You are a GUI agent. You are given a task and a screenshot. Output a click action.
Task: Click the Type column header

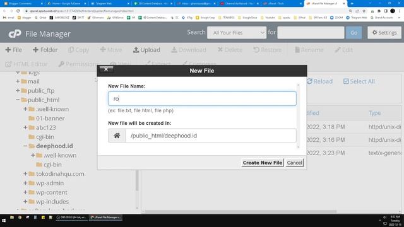point(374,113)
